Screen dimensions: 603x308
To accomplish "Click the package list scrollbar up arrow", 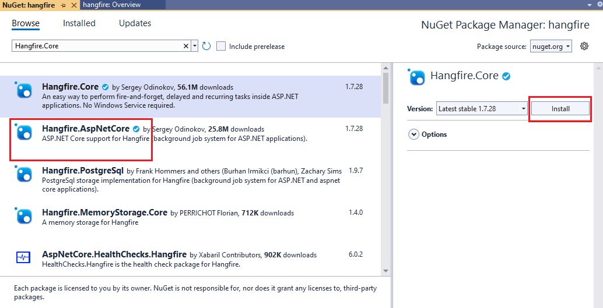I will click(x=386, y=68).
